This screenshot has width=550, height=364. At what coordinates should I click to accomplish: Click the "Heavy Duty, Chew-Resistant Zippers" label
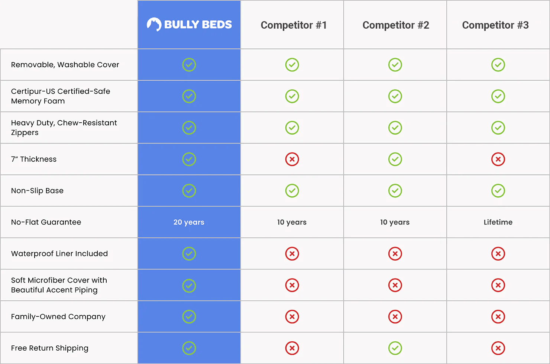[64, 128]
